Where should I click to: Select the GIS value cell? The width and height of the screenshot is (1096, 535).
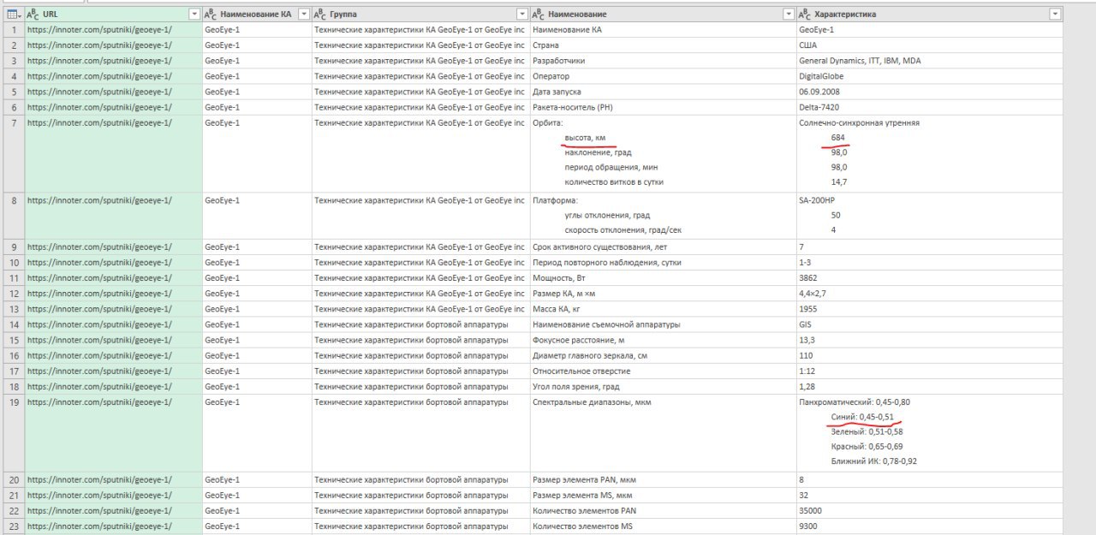[x=929, y=324]
